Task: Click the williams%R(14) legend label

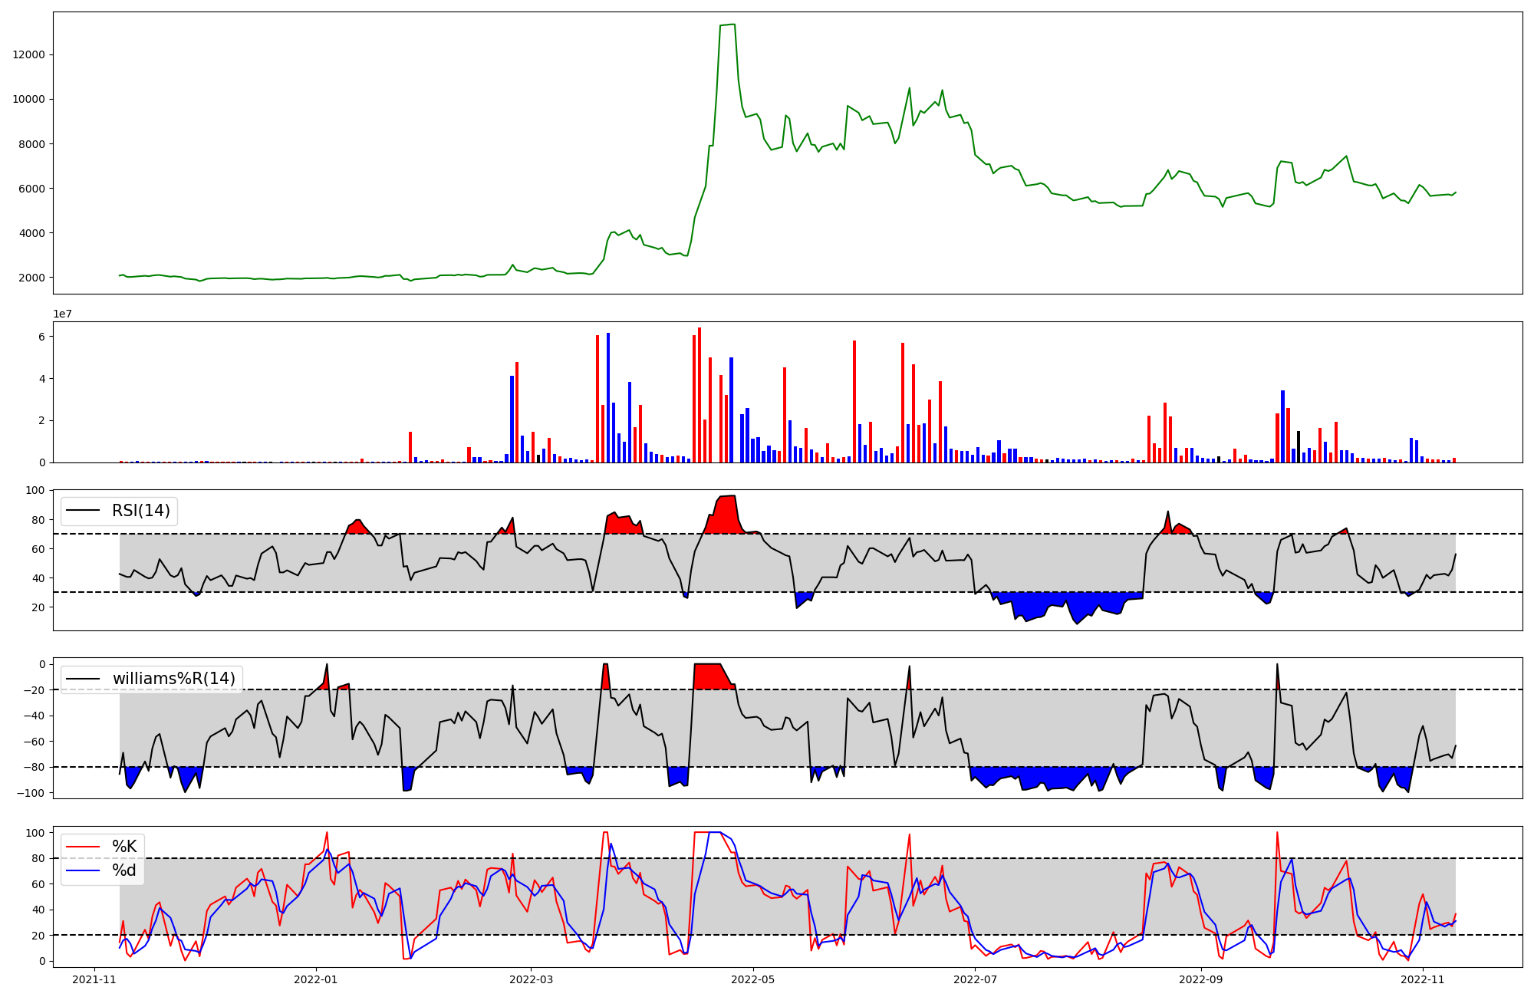Action: pos(174,679)
